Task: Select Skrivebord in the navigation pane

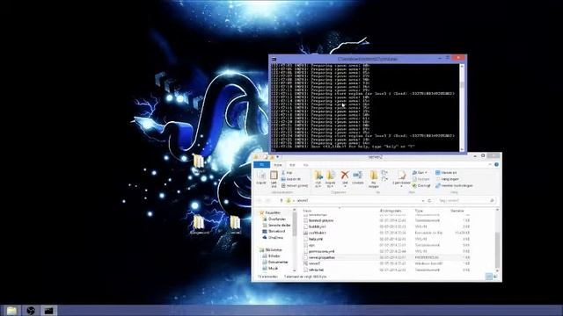Action: coord(274,231)
